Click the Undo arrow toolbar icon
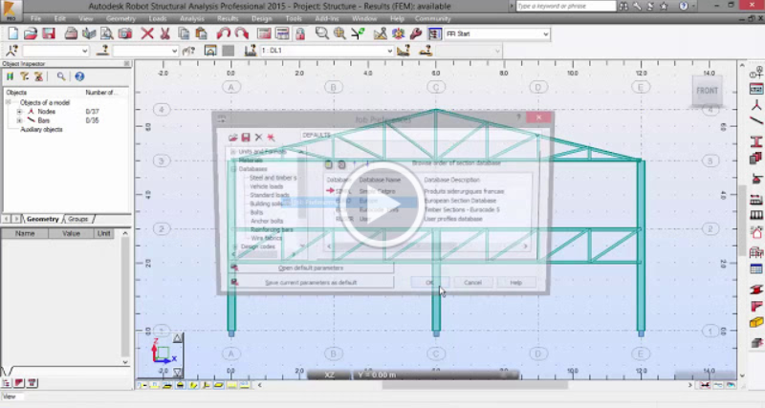 coord(223,33)
